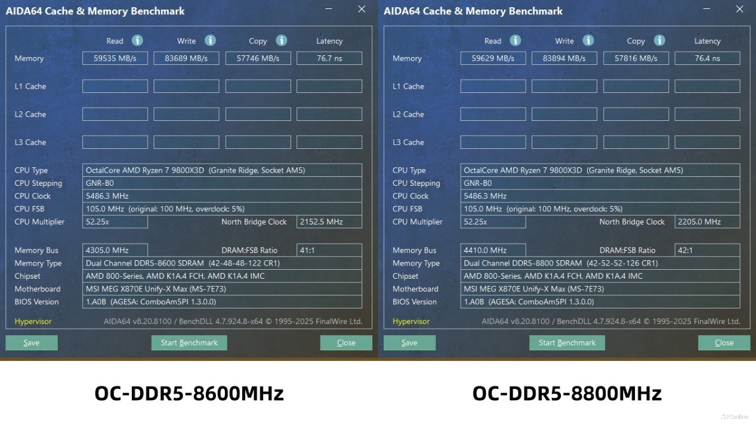756x427 pixels.
Task: Click the Chipset AMD 800-Series row in left window
Action: coord(222,276)
